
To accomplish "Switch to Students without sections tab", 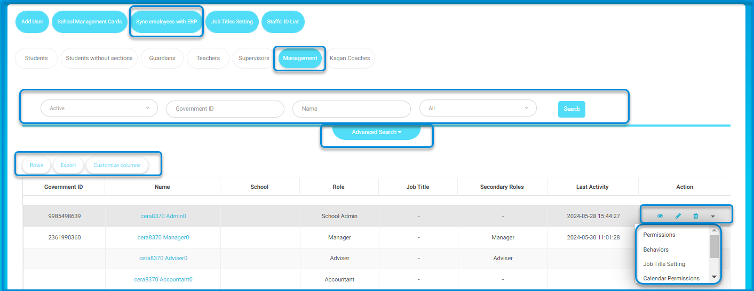I will (x=99, y=58).
